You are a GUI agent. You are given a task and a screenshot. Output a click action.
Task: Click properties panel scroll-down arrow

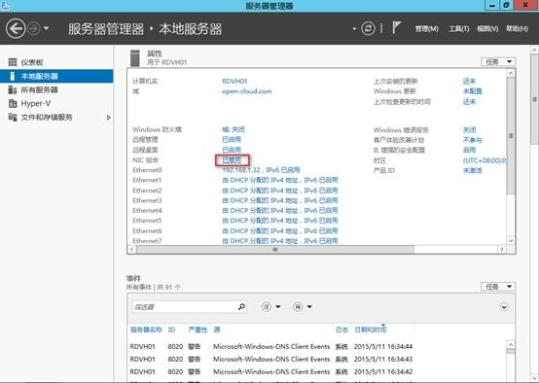point(511,240)
